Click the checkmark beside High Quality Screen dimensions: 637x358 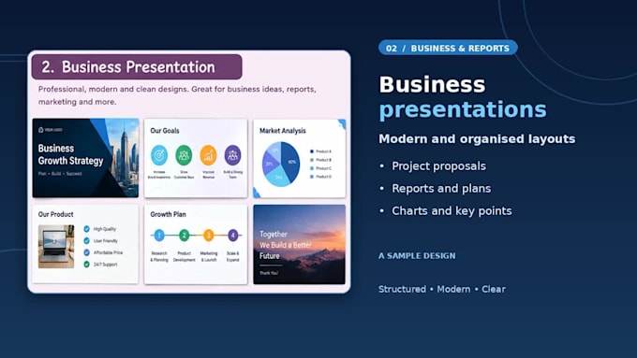[x=86, y=229]
